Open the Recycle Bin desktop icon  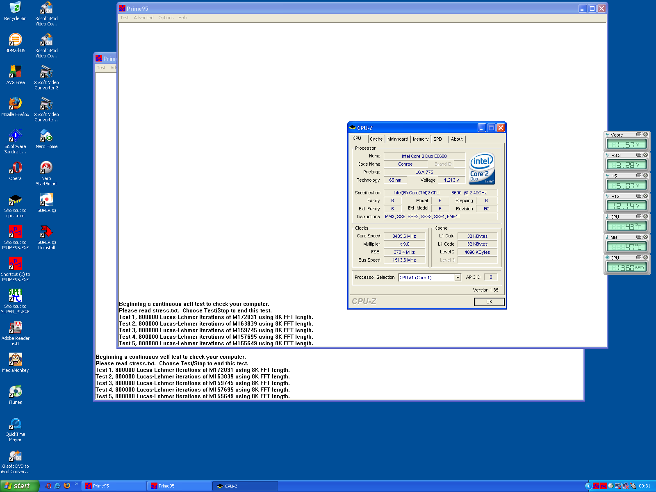tap(15, 11)
